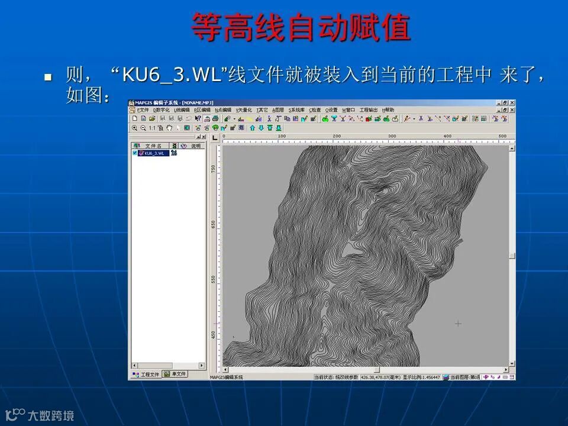Screen dimensions: 568x426
Task: Click the move-to-bottom arrow icon
Action: [x=279, y=128]
